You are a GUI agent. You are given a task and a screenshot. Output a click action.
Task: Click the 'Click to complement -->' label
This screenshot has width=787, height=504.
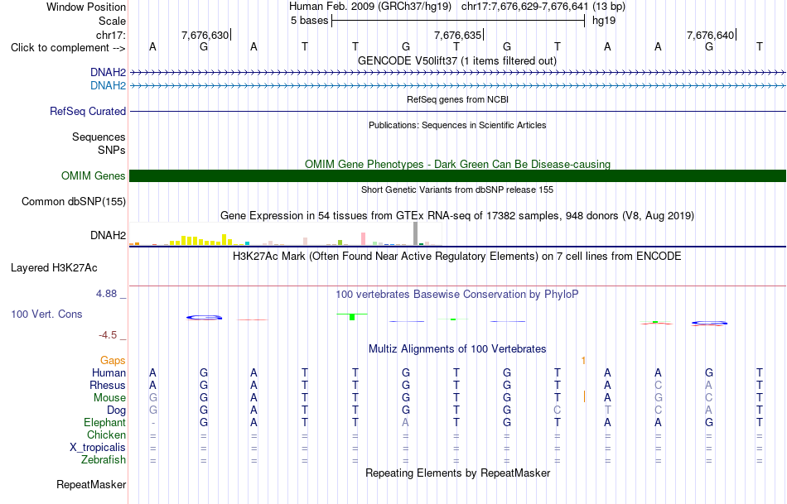coord(68,48)
